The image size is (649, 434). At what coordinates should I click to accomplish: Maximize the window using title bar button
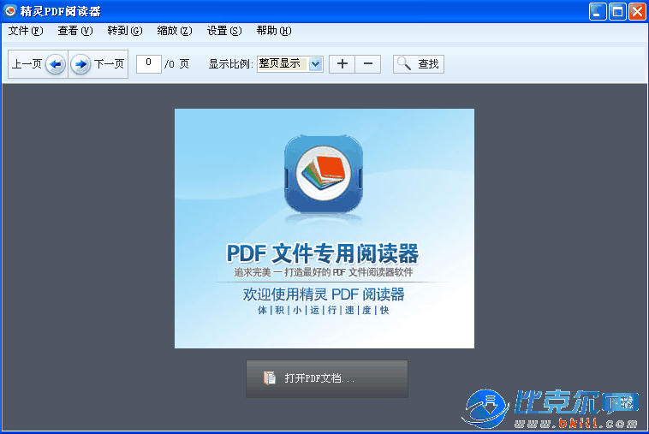tap(617, 11)
